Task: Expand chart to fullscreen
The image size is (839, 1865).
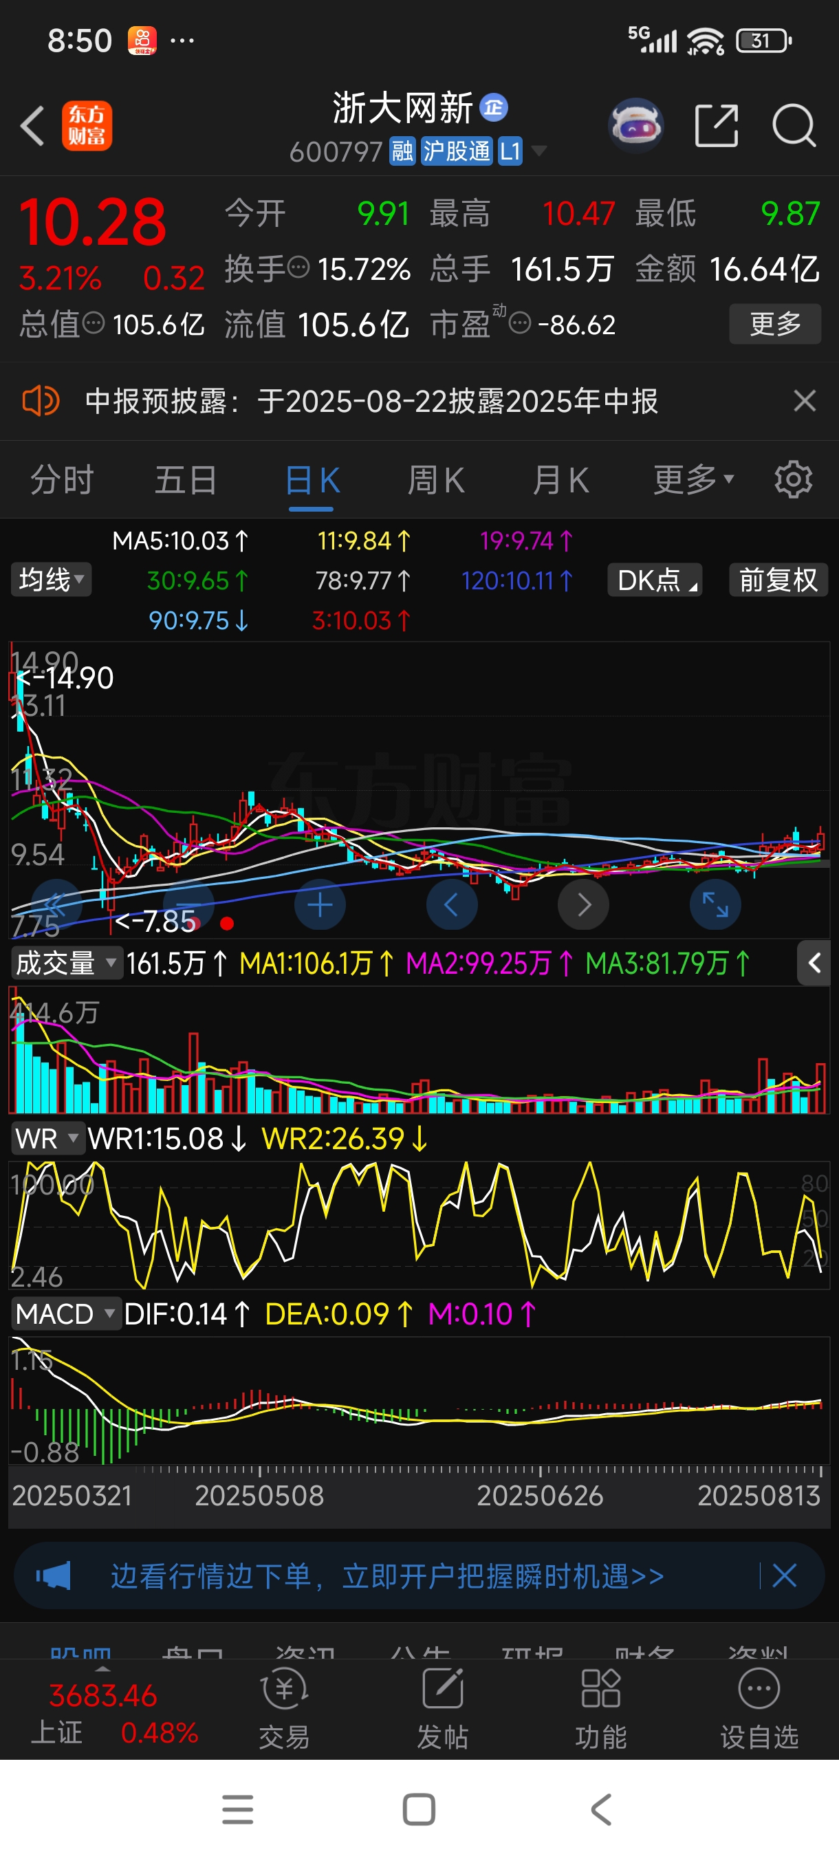Action: click(715, 904)
